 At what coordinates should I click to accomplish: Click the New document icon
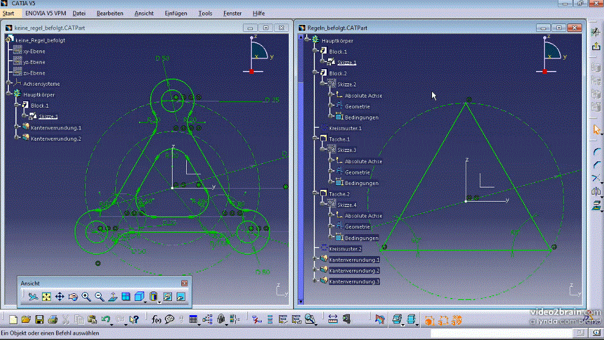[13, 319]
